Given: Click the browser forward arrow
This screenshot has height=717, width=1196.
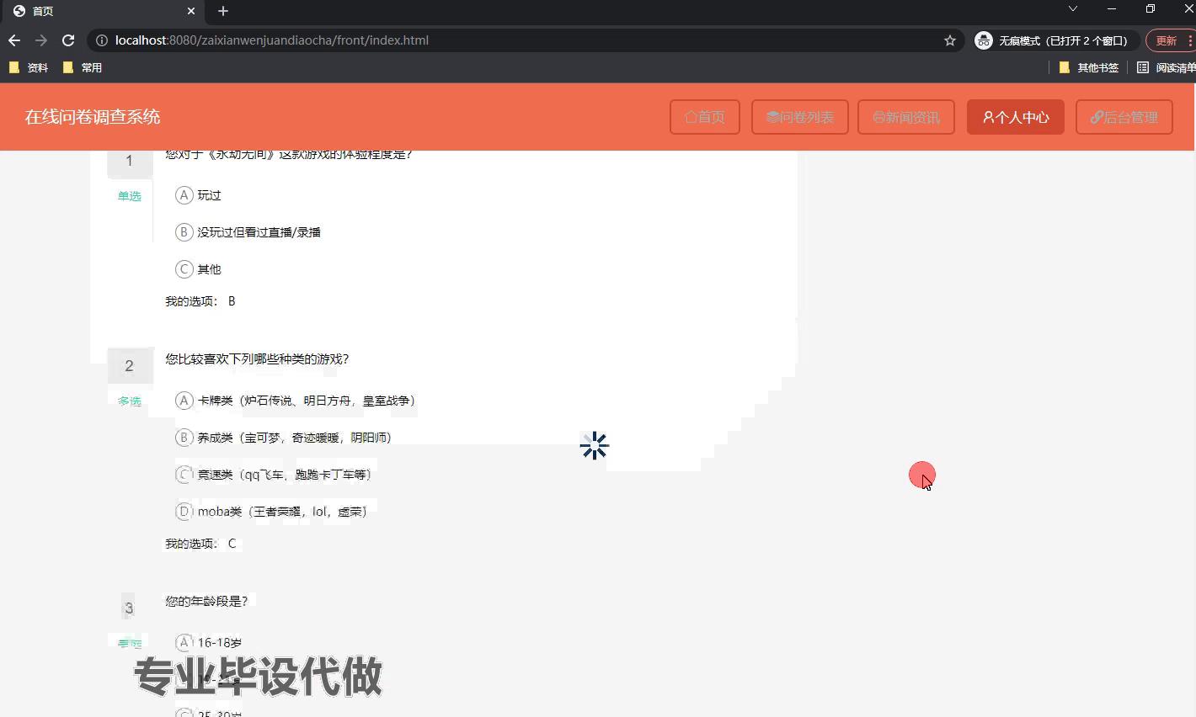Looking at the screenshot, I should 41,40.
